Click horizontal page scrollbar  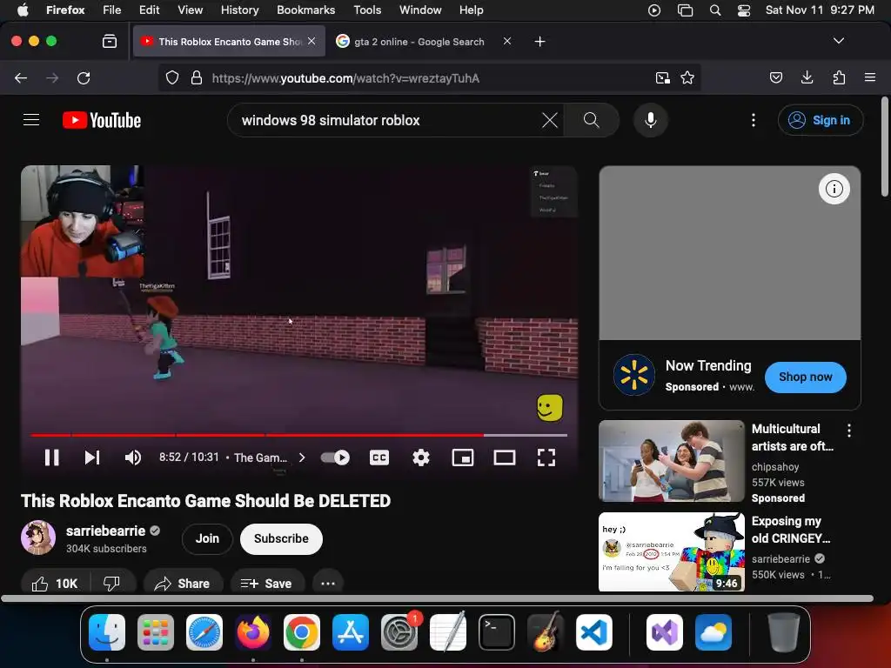(x=437, y=598)
